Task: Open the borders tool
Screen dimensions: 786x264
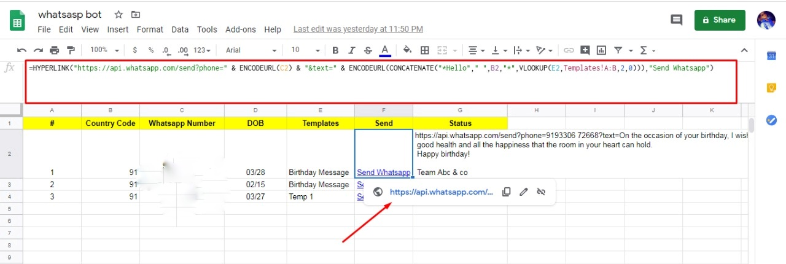Action: (x=425, y=50)
